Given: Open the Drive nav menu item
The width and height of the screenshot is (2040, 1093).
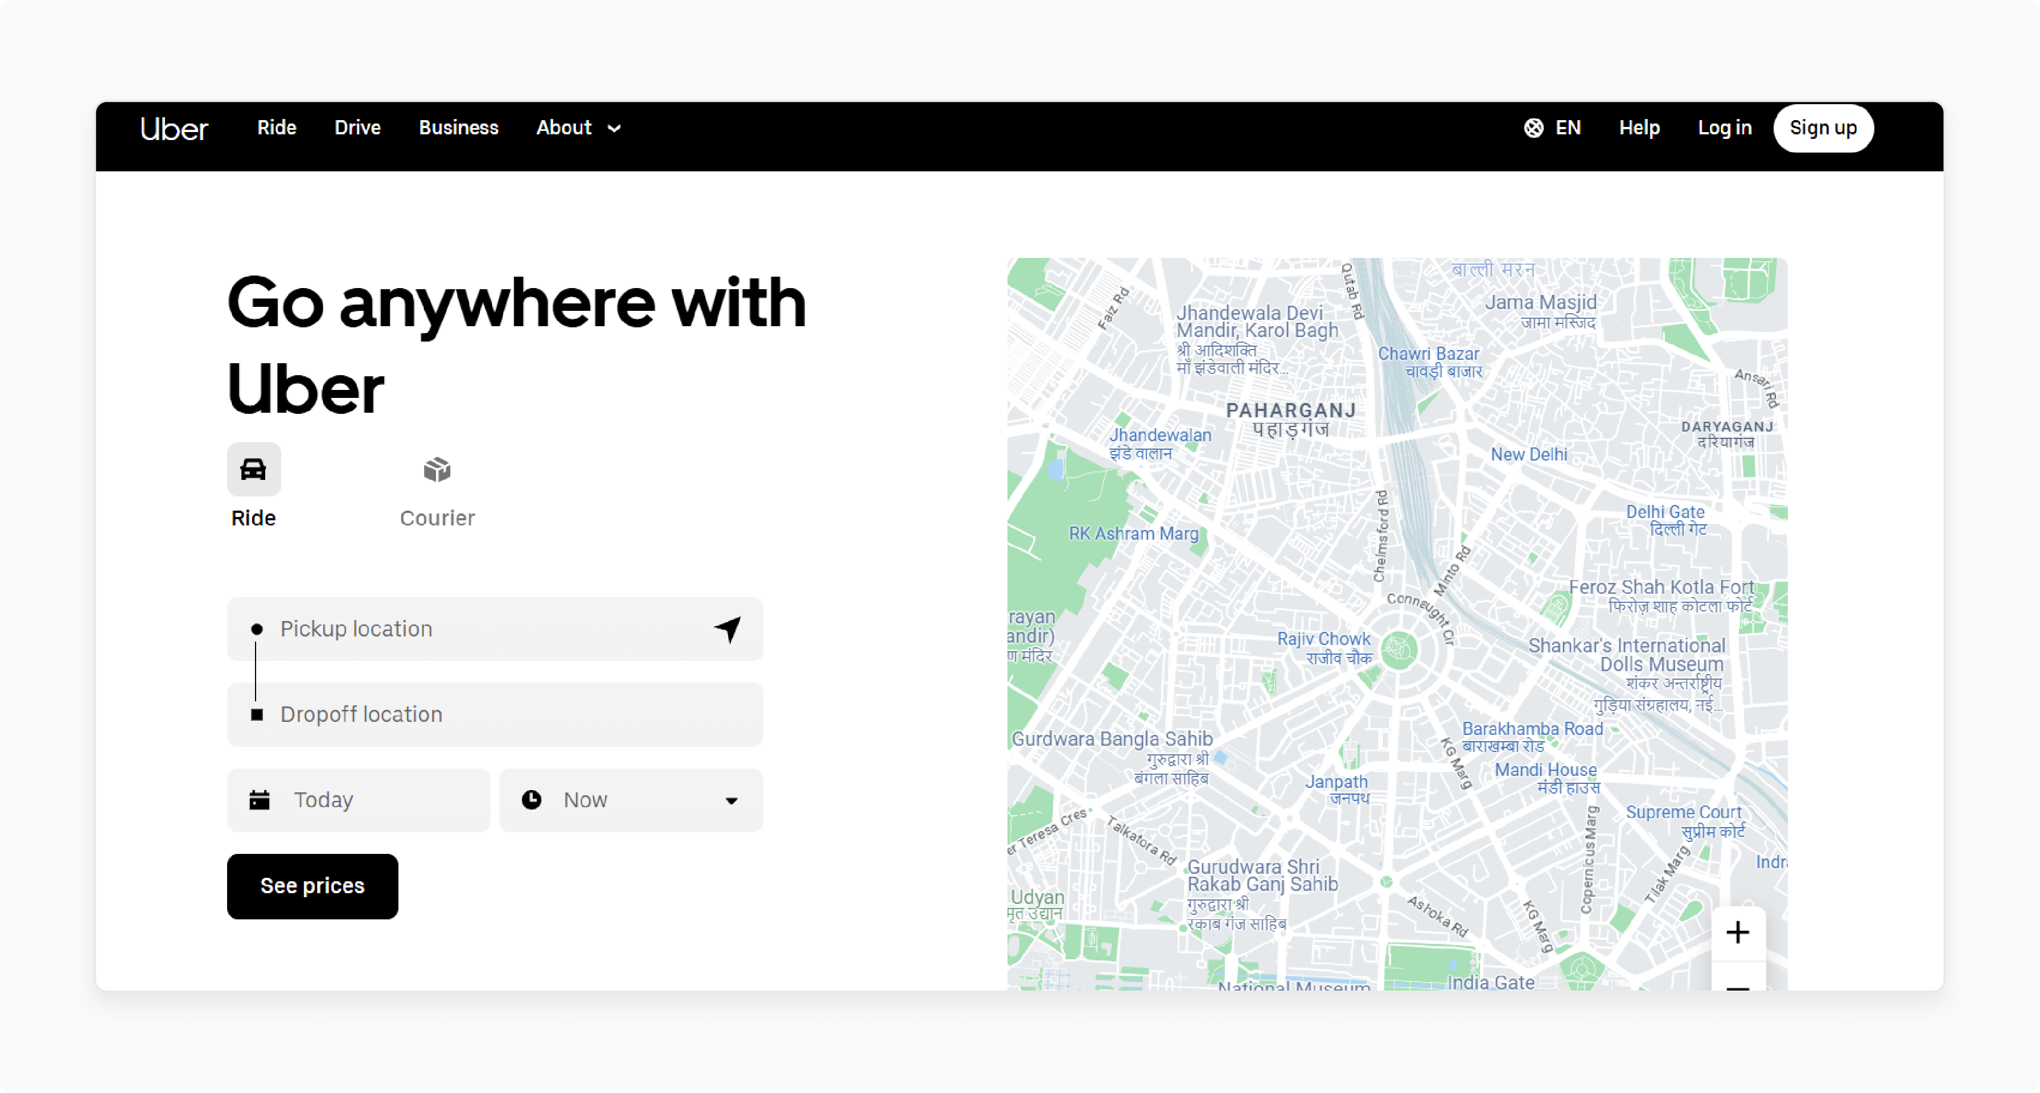Looking at the screenshot, I should tap(357, 128).
